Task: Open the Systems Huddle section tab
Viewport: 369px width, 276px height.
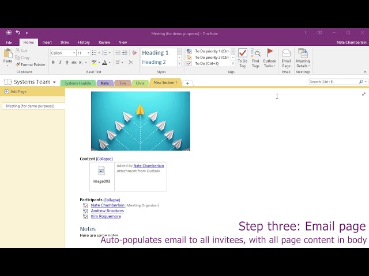Action: (x=78, y=83)
